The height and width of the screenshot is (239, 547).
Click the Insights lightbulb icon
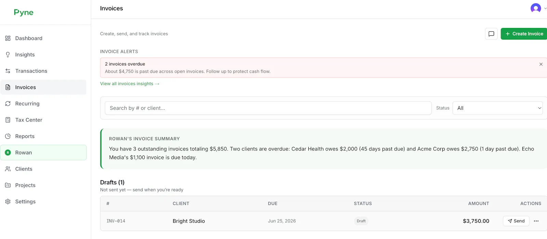tap(8, 55)
